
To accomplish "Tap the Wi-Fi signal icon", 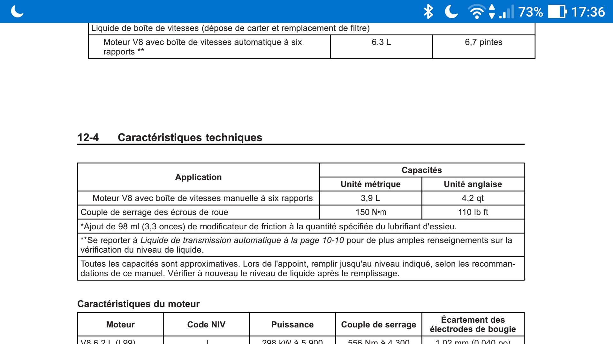I will 476,12.
